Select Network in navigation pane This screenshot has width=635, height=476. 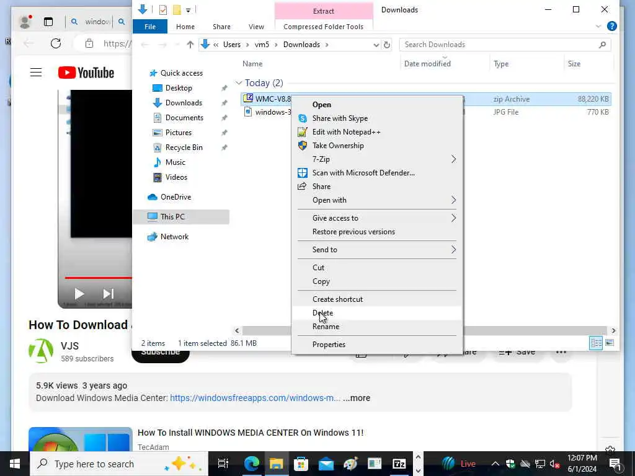[174, 236]
